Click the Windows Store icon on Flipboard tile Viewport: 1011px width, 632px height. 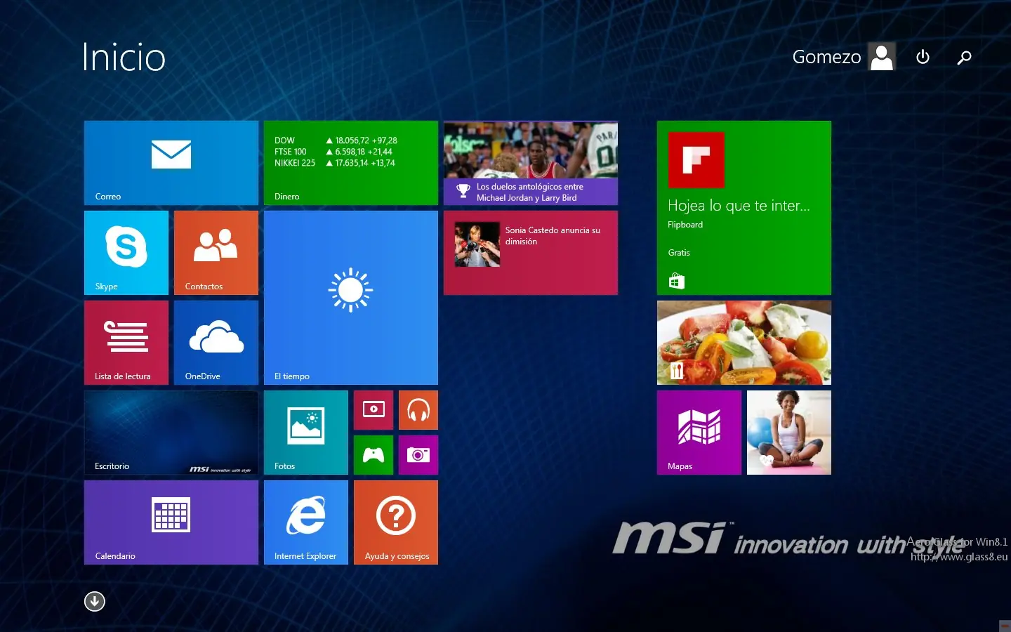(676, 282)
